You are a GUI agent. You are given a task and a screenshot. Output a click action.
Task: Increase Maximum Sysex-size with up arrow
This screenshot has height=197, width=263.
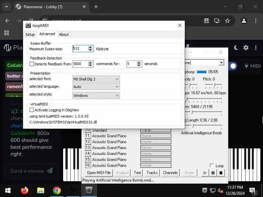[90, 47]
